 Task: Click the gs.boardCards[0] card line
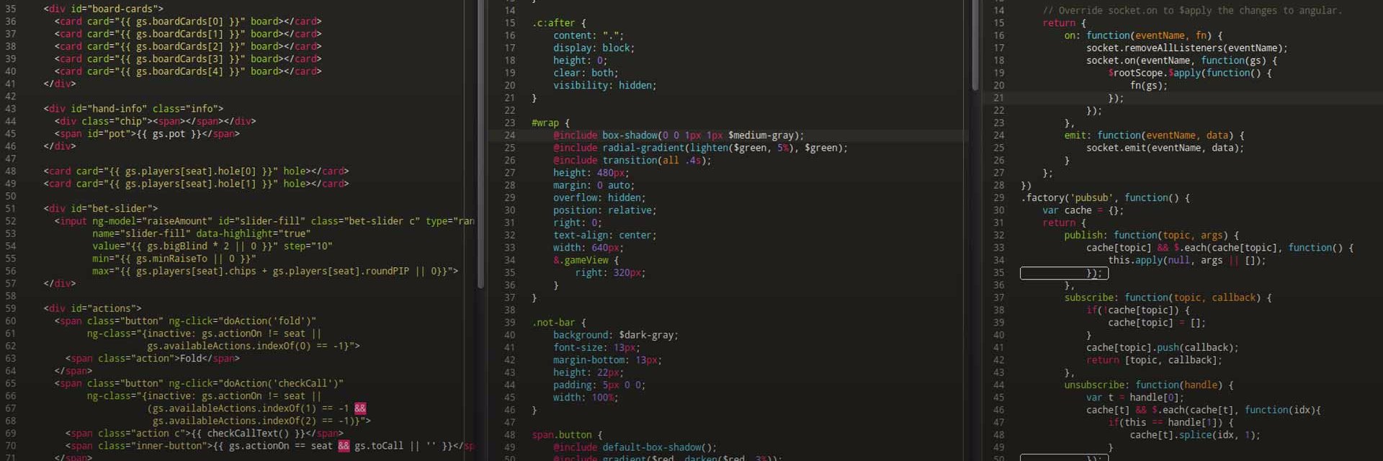[x=188, y=22]
